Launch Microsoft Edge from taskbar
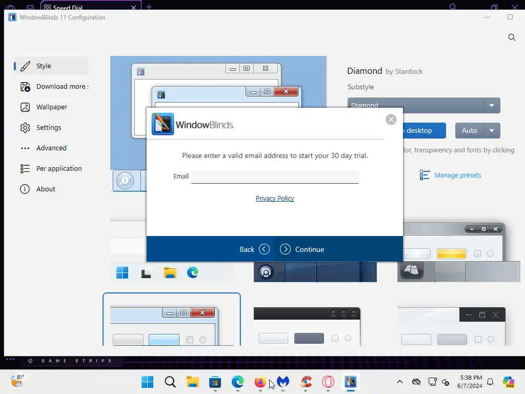The image size is (525, 394). pyautogui.click(x=238, y=382)
